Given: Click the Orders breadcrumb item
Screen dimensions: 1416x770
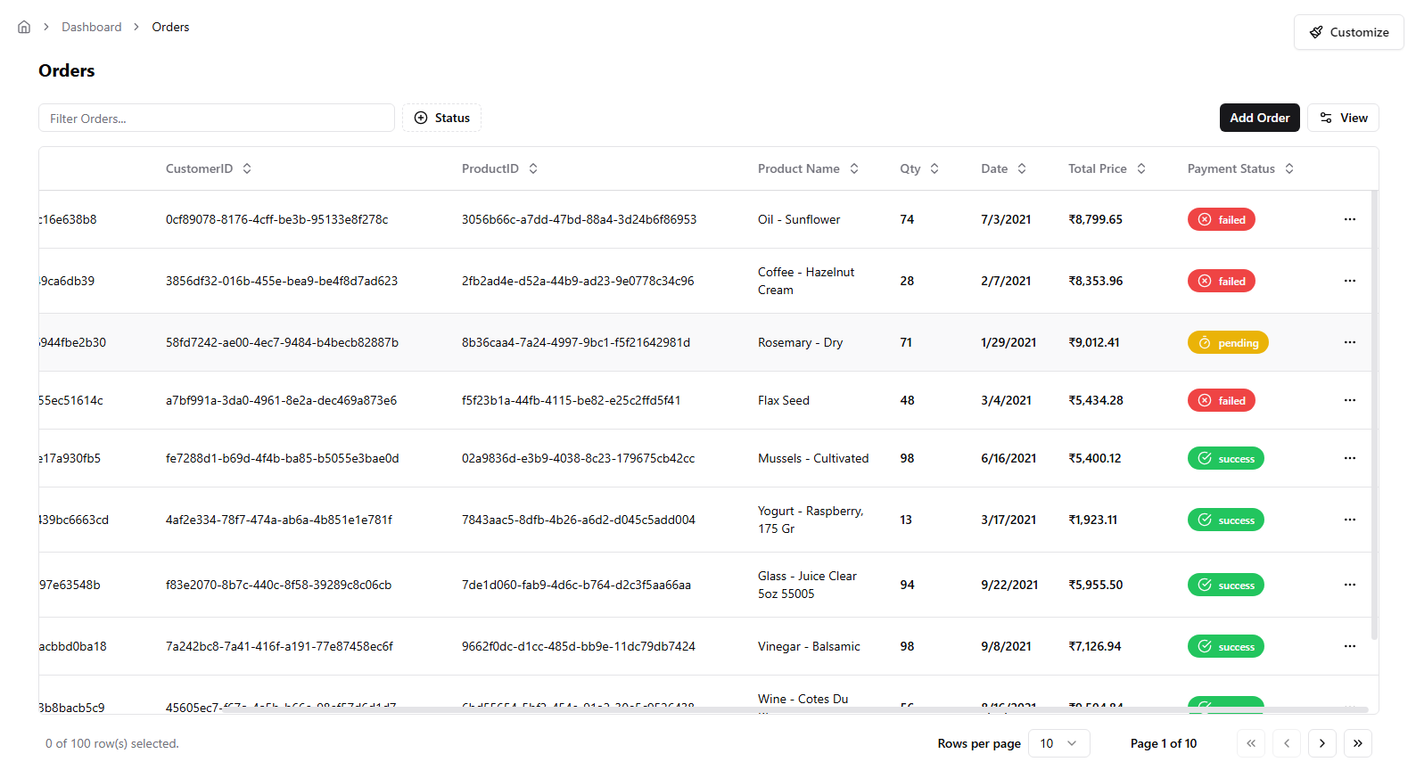Looking at the screenshot, I should (170, 27).
